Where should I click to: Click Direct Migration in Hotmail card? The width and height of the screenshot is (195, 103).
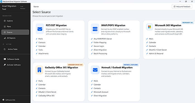100,96
